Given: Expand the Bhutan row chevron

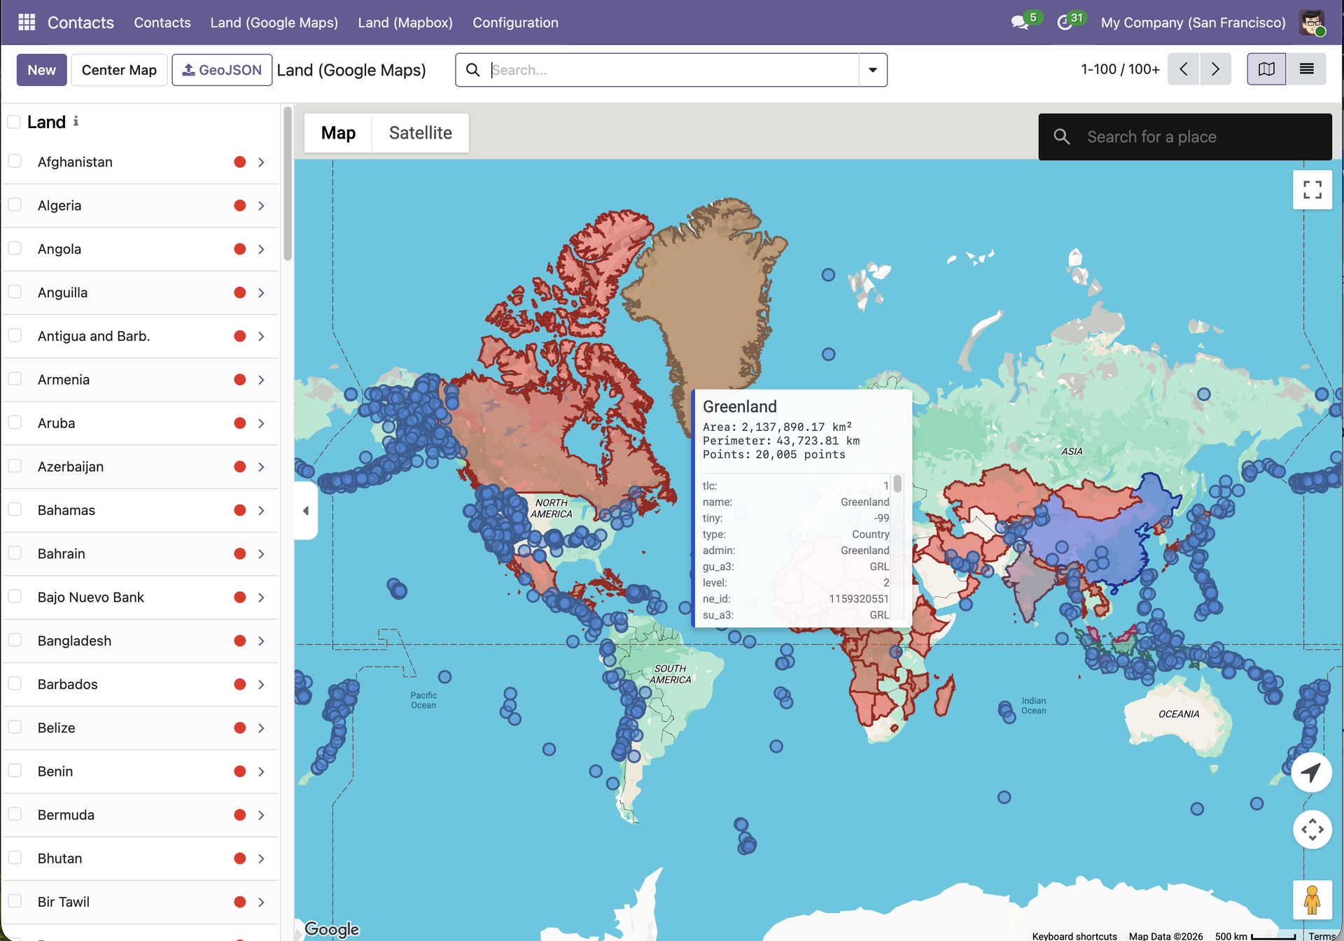Looking at the screenshot, I should 261,858.
